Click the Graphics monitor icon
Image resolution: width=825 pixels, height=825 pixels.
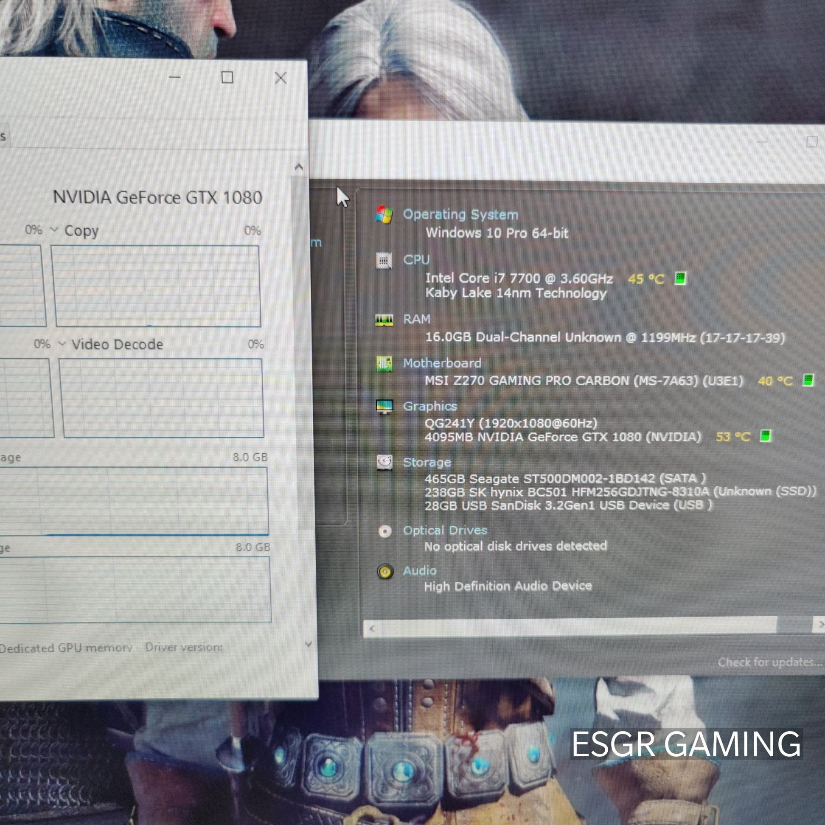click(x=384, y=407)
